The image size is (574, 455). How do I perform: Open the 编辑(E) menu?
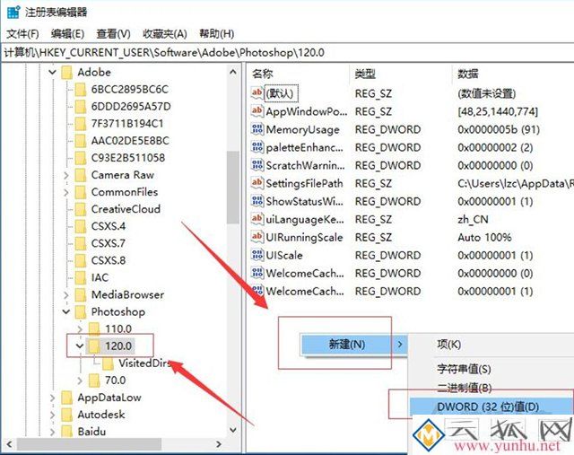tap(68, 34)
